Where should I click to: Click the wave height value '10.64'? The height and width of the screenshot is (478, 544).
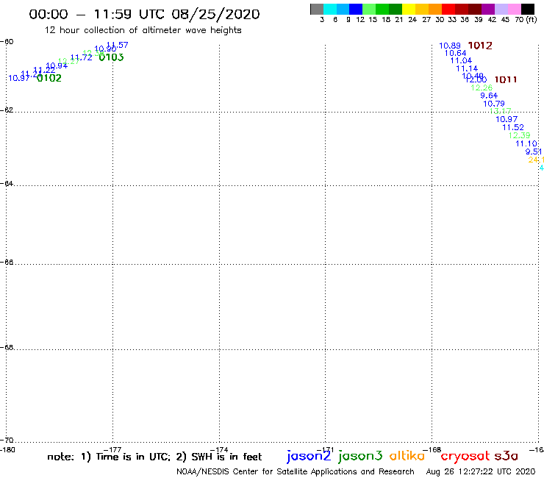click(x=455, y=53)
